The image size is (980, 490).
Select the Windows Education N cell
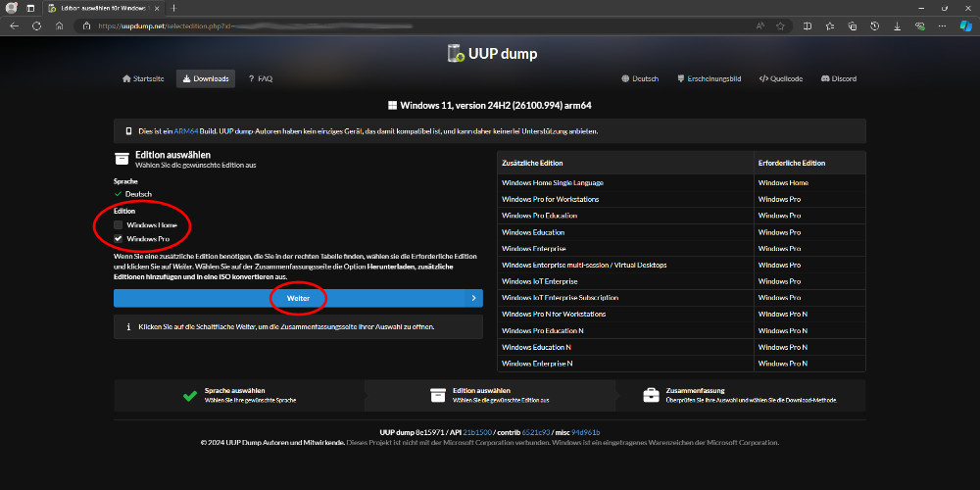(625, 347)
